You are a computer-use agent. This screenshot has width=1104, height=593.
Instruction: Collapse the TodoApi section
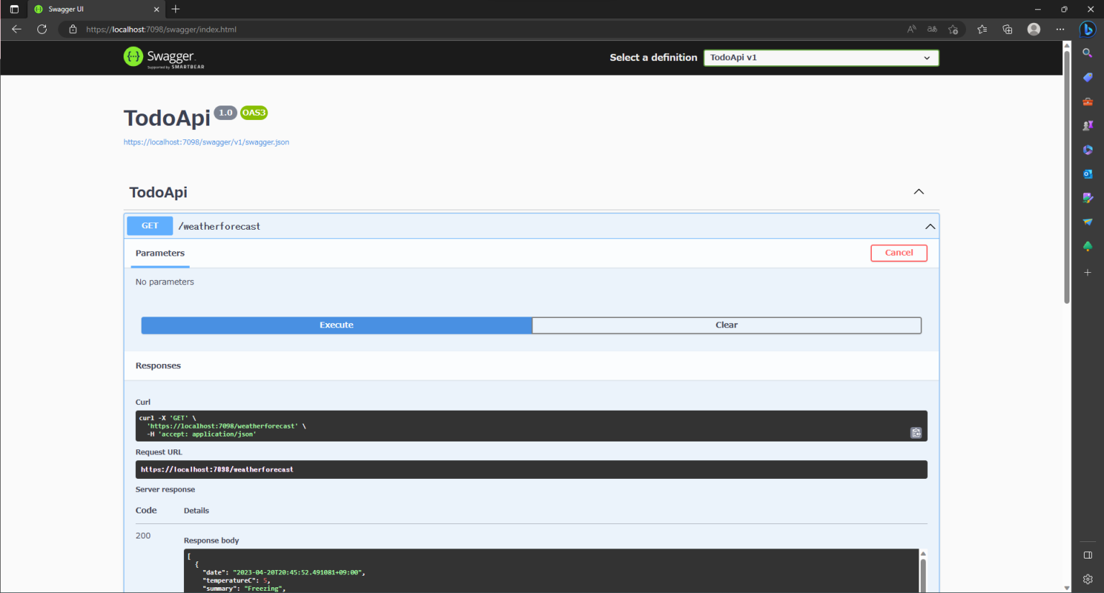(x=919, y=192)
